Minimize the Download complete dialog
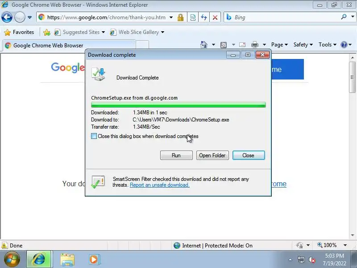The image size is (357, 268). coord(233,55)
